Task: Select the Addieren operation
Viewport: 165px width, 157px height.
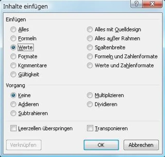Action: point(13,104)
